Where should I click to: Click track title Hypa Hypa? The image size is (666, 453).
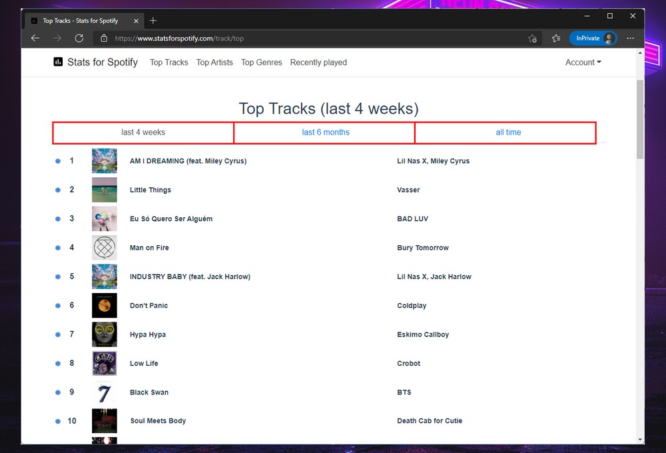[148, 334]
